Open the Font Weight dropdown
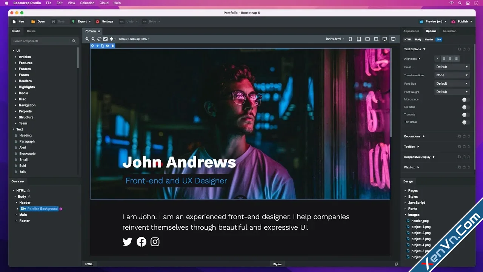 point(452,92)
